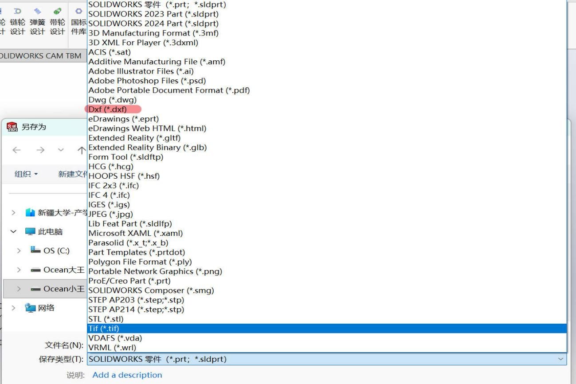The height and width of the screenshot is (384, 576).
Task: Click the 此电脑 computer icon
Action: [30, 231]
